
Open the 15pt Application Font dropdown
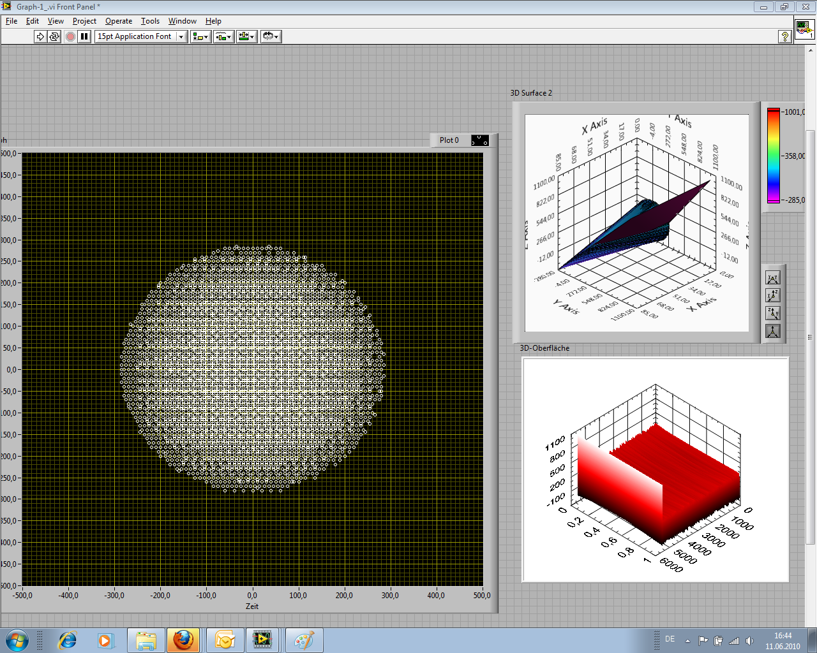[x=140, y=36]
